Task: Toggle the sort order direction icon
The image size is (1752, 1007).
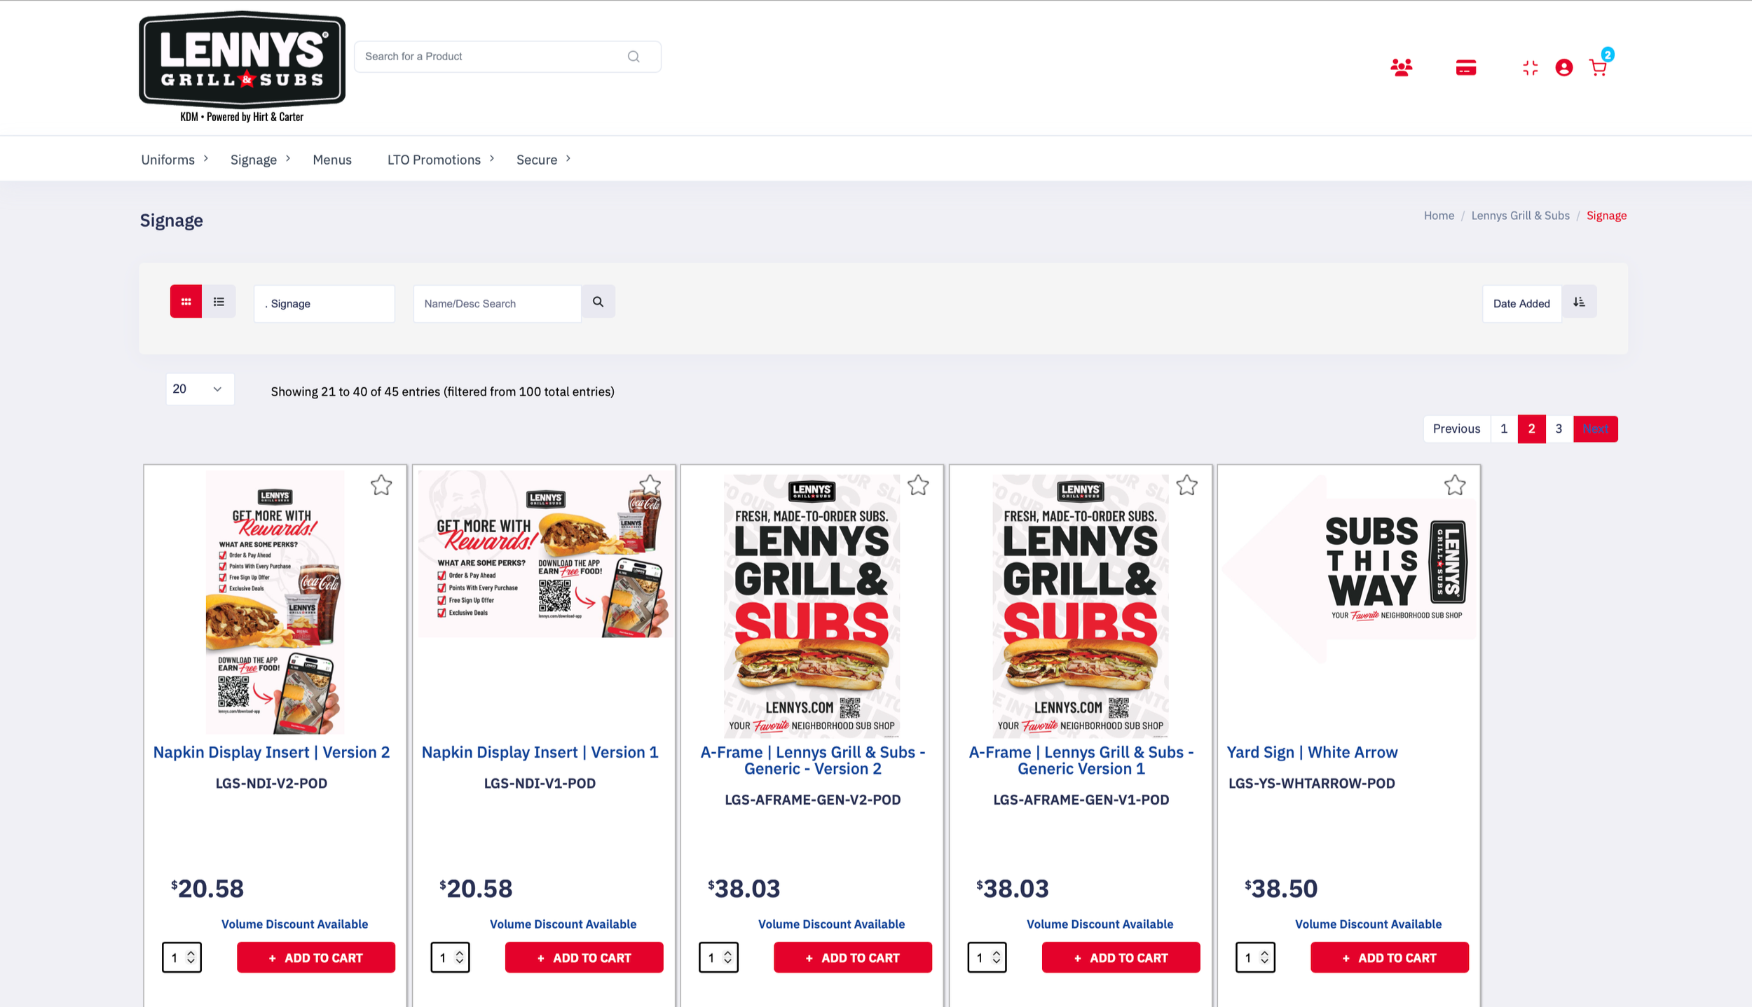Action: pyautogui.click(x=1579, y=302)
